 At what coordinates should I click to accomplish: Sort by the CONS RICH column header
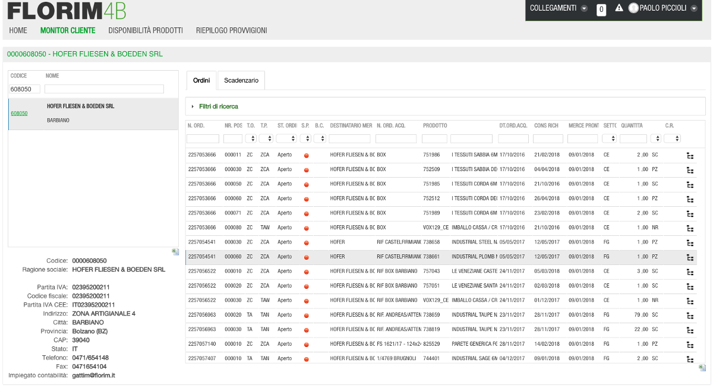[x=547, y=125]
